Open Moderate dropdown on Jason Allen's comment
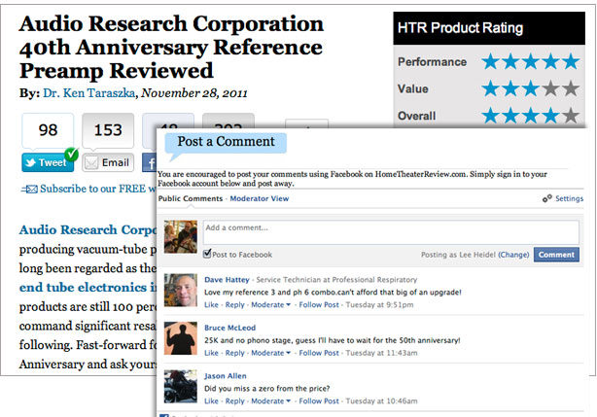The height and width of the screenshot is (417, 597). pyautogui.click(x=270, y=401)
